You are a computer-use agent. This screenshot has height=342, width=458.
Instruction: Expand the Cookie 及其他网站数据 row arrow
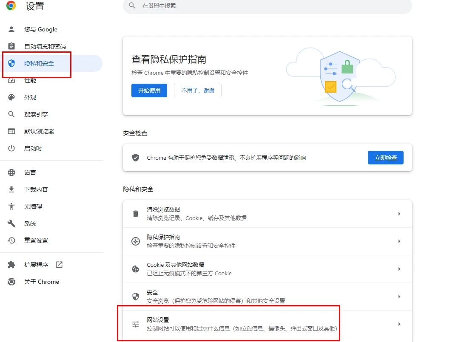399,269
